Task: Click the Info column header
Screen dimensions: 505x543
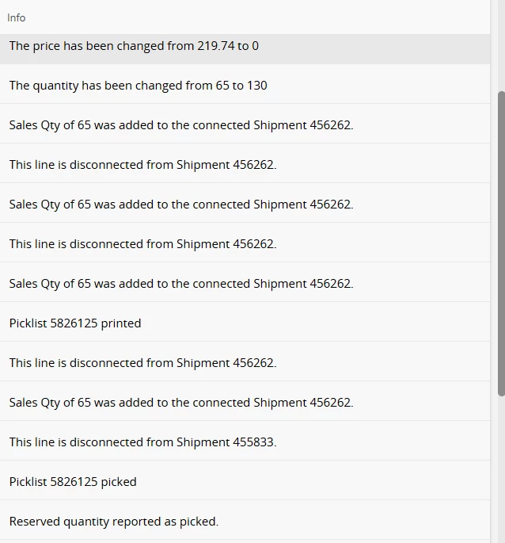Action: [17, 17]
